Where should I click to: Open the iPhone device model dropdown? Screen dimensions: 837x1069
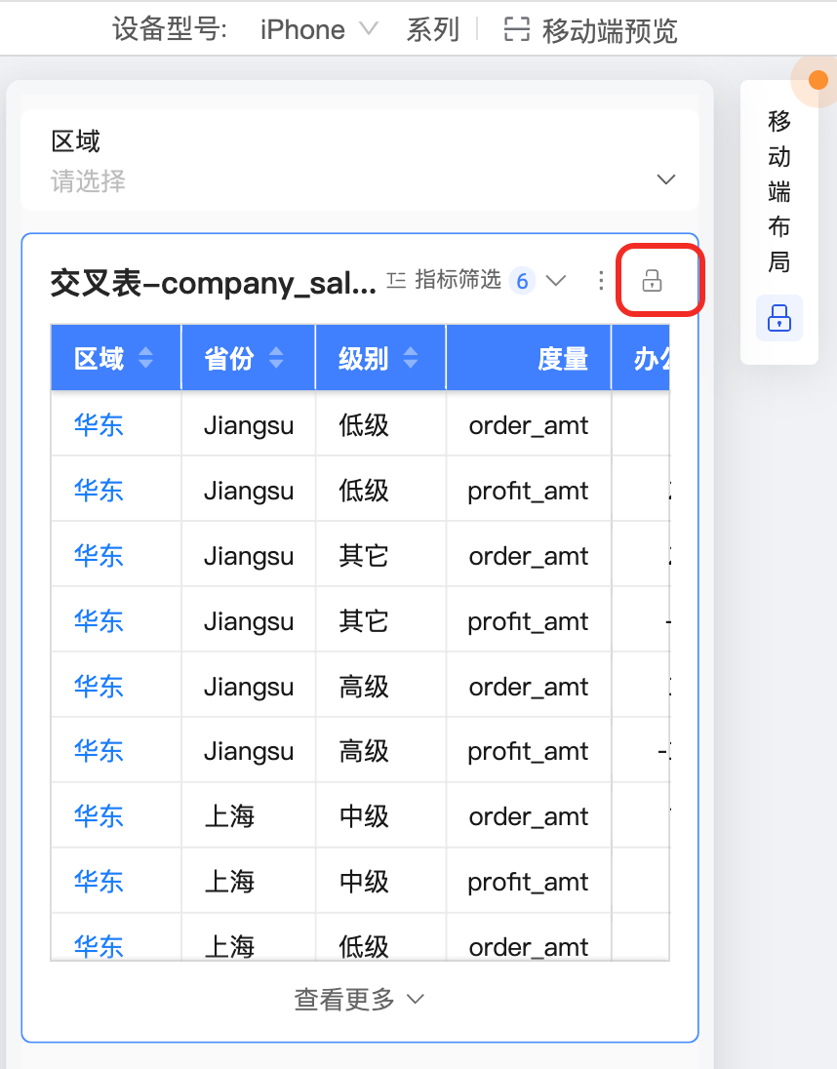pos(318,29)
